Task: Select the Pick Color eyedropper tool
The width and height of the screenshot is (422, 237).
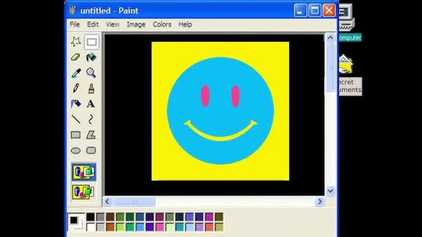Action: (76, 73)
